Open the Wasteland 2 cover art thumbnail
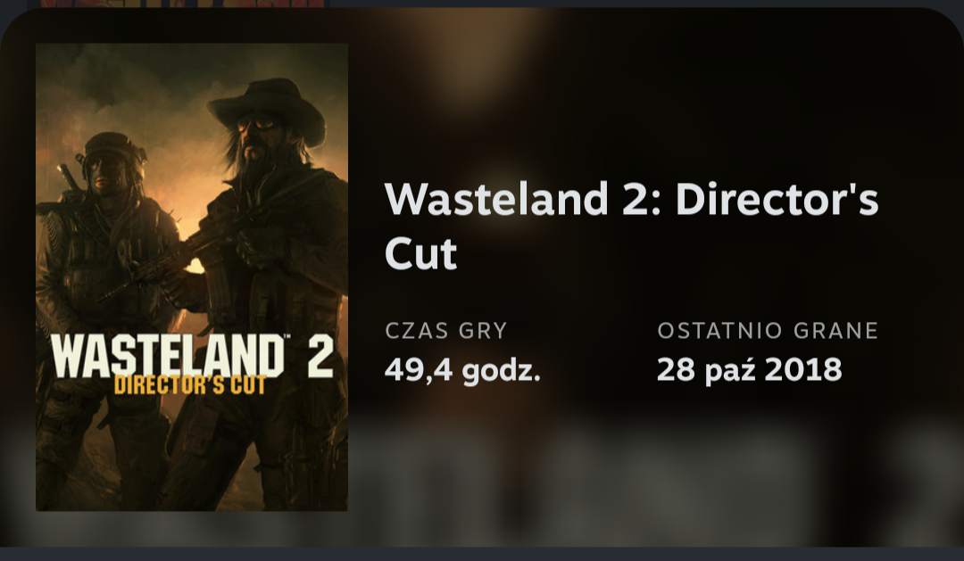Image resolution: width=964 pixels, height=561 pixels. pyautogui.click(x=192, y=277)
